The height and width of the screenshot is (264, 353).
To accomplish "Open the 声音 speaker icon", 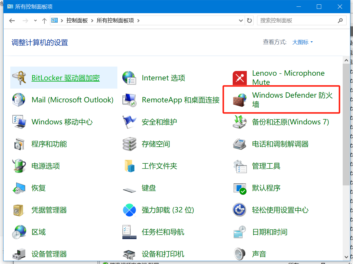I will [240, 254].
